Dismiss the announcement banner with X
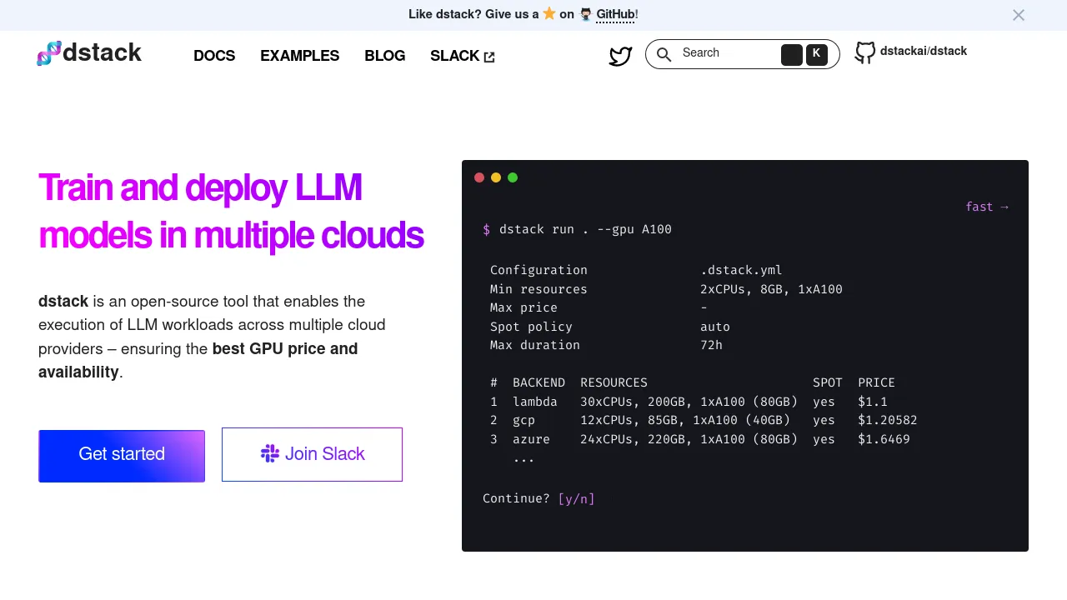1067x600 pixels. coord(1019,15)
